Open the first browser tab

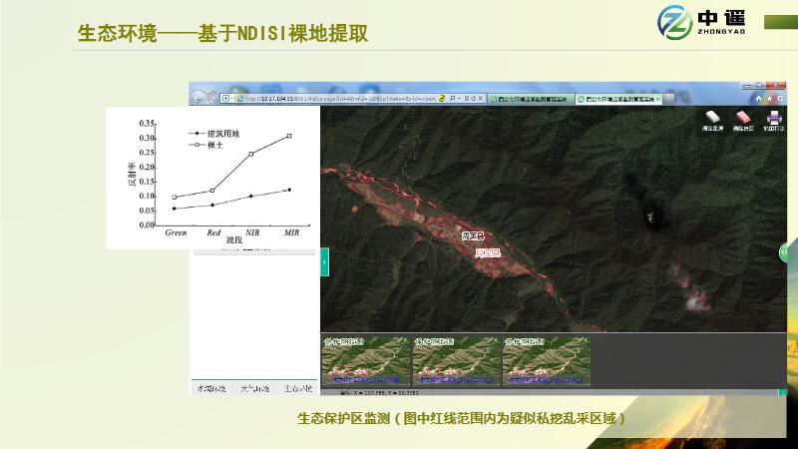[x=532, y=99]
